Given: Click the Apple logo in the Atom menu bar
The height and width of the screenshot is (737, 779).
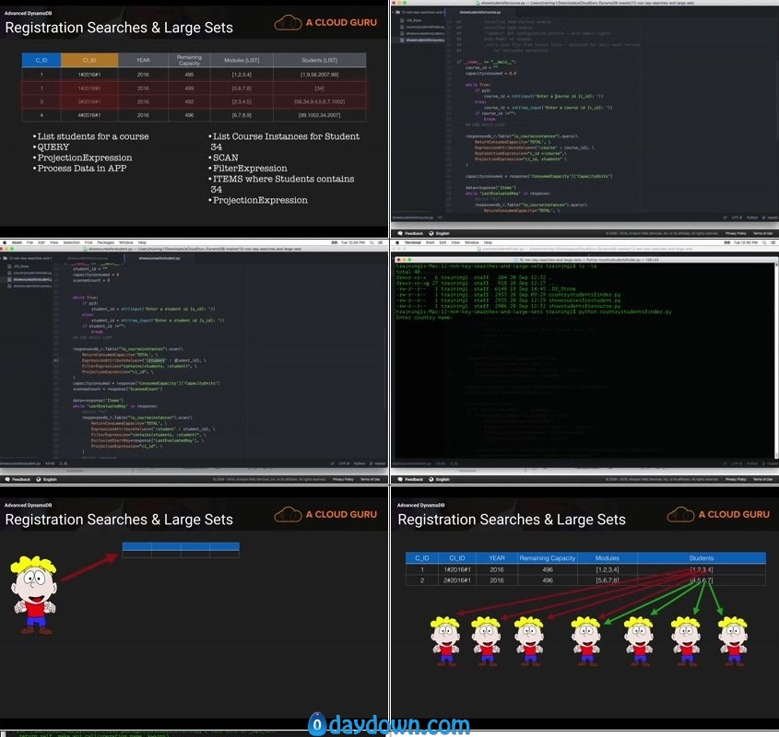Looking at the screenshot, I should (x=5, y=242).
